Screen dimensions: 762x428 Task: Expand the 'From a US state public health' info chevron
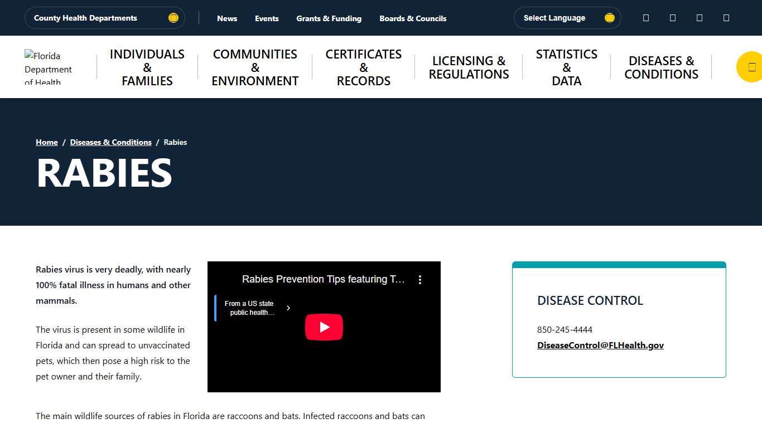pyautogui.click(x=288, y=308)
